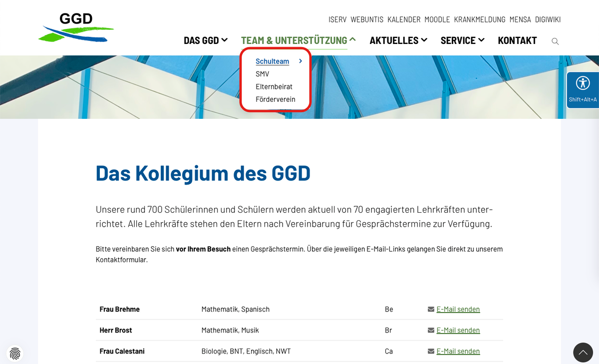Screen dimensions: 599x364
Task: Click envelope icon in Frau Calestani row
Action: tap(431, 352)
